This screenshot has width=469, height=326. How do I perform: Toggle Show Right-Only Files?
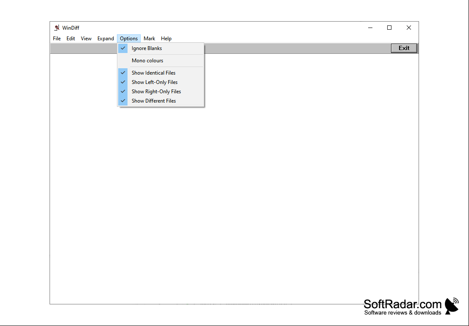pyautogui.click(x=161, y=91)
